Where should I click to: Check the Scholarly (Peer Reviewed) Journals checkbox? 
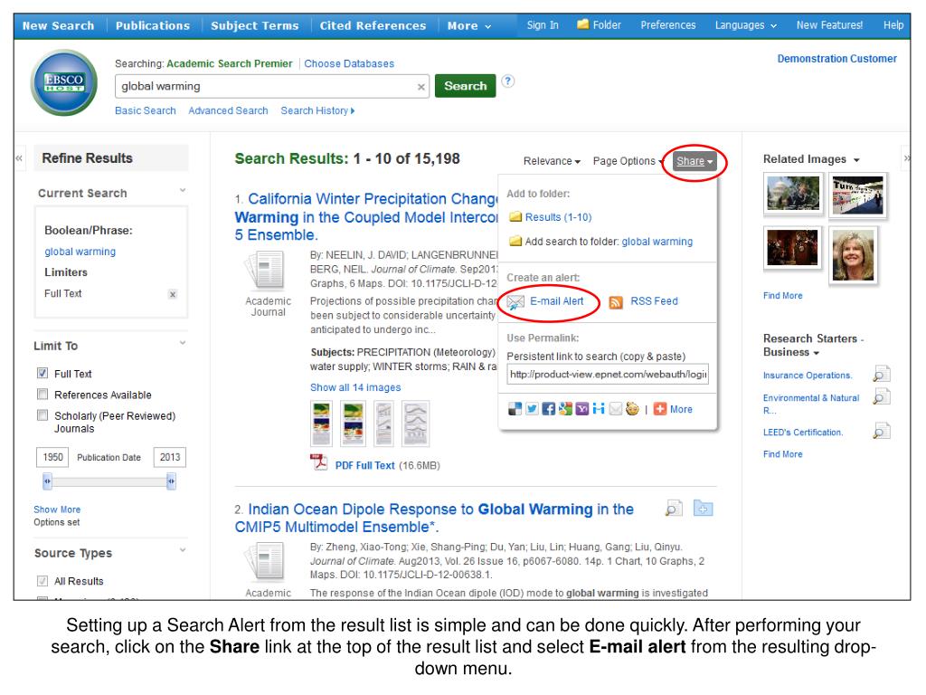43,414
